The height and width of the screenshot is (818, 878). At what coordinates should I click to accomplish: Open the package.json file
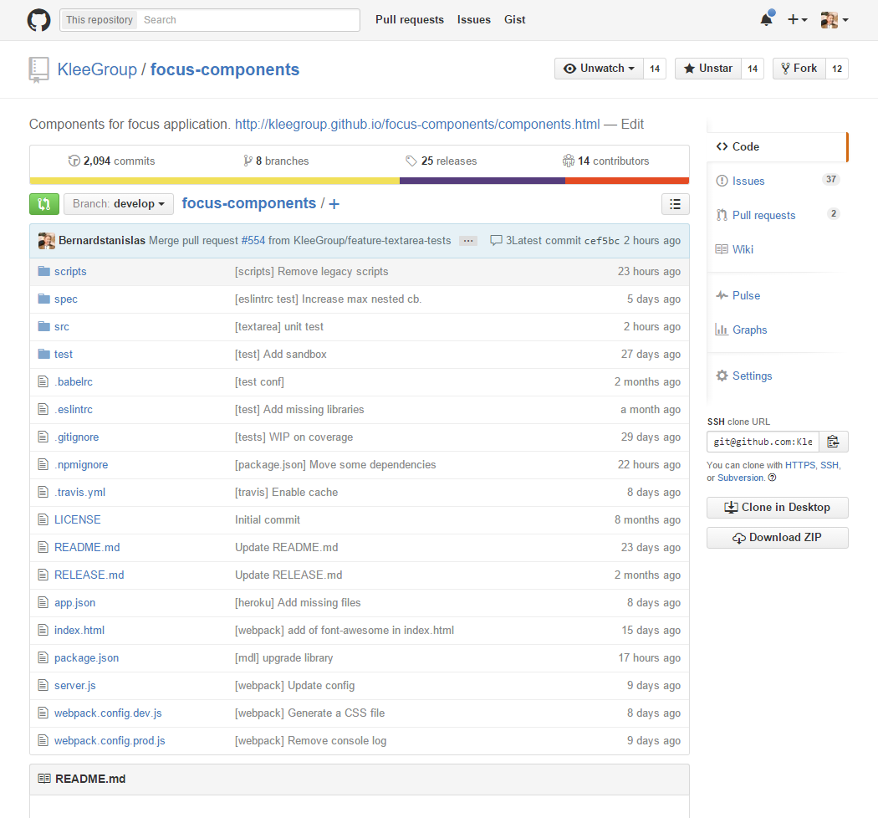point(86,658)
